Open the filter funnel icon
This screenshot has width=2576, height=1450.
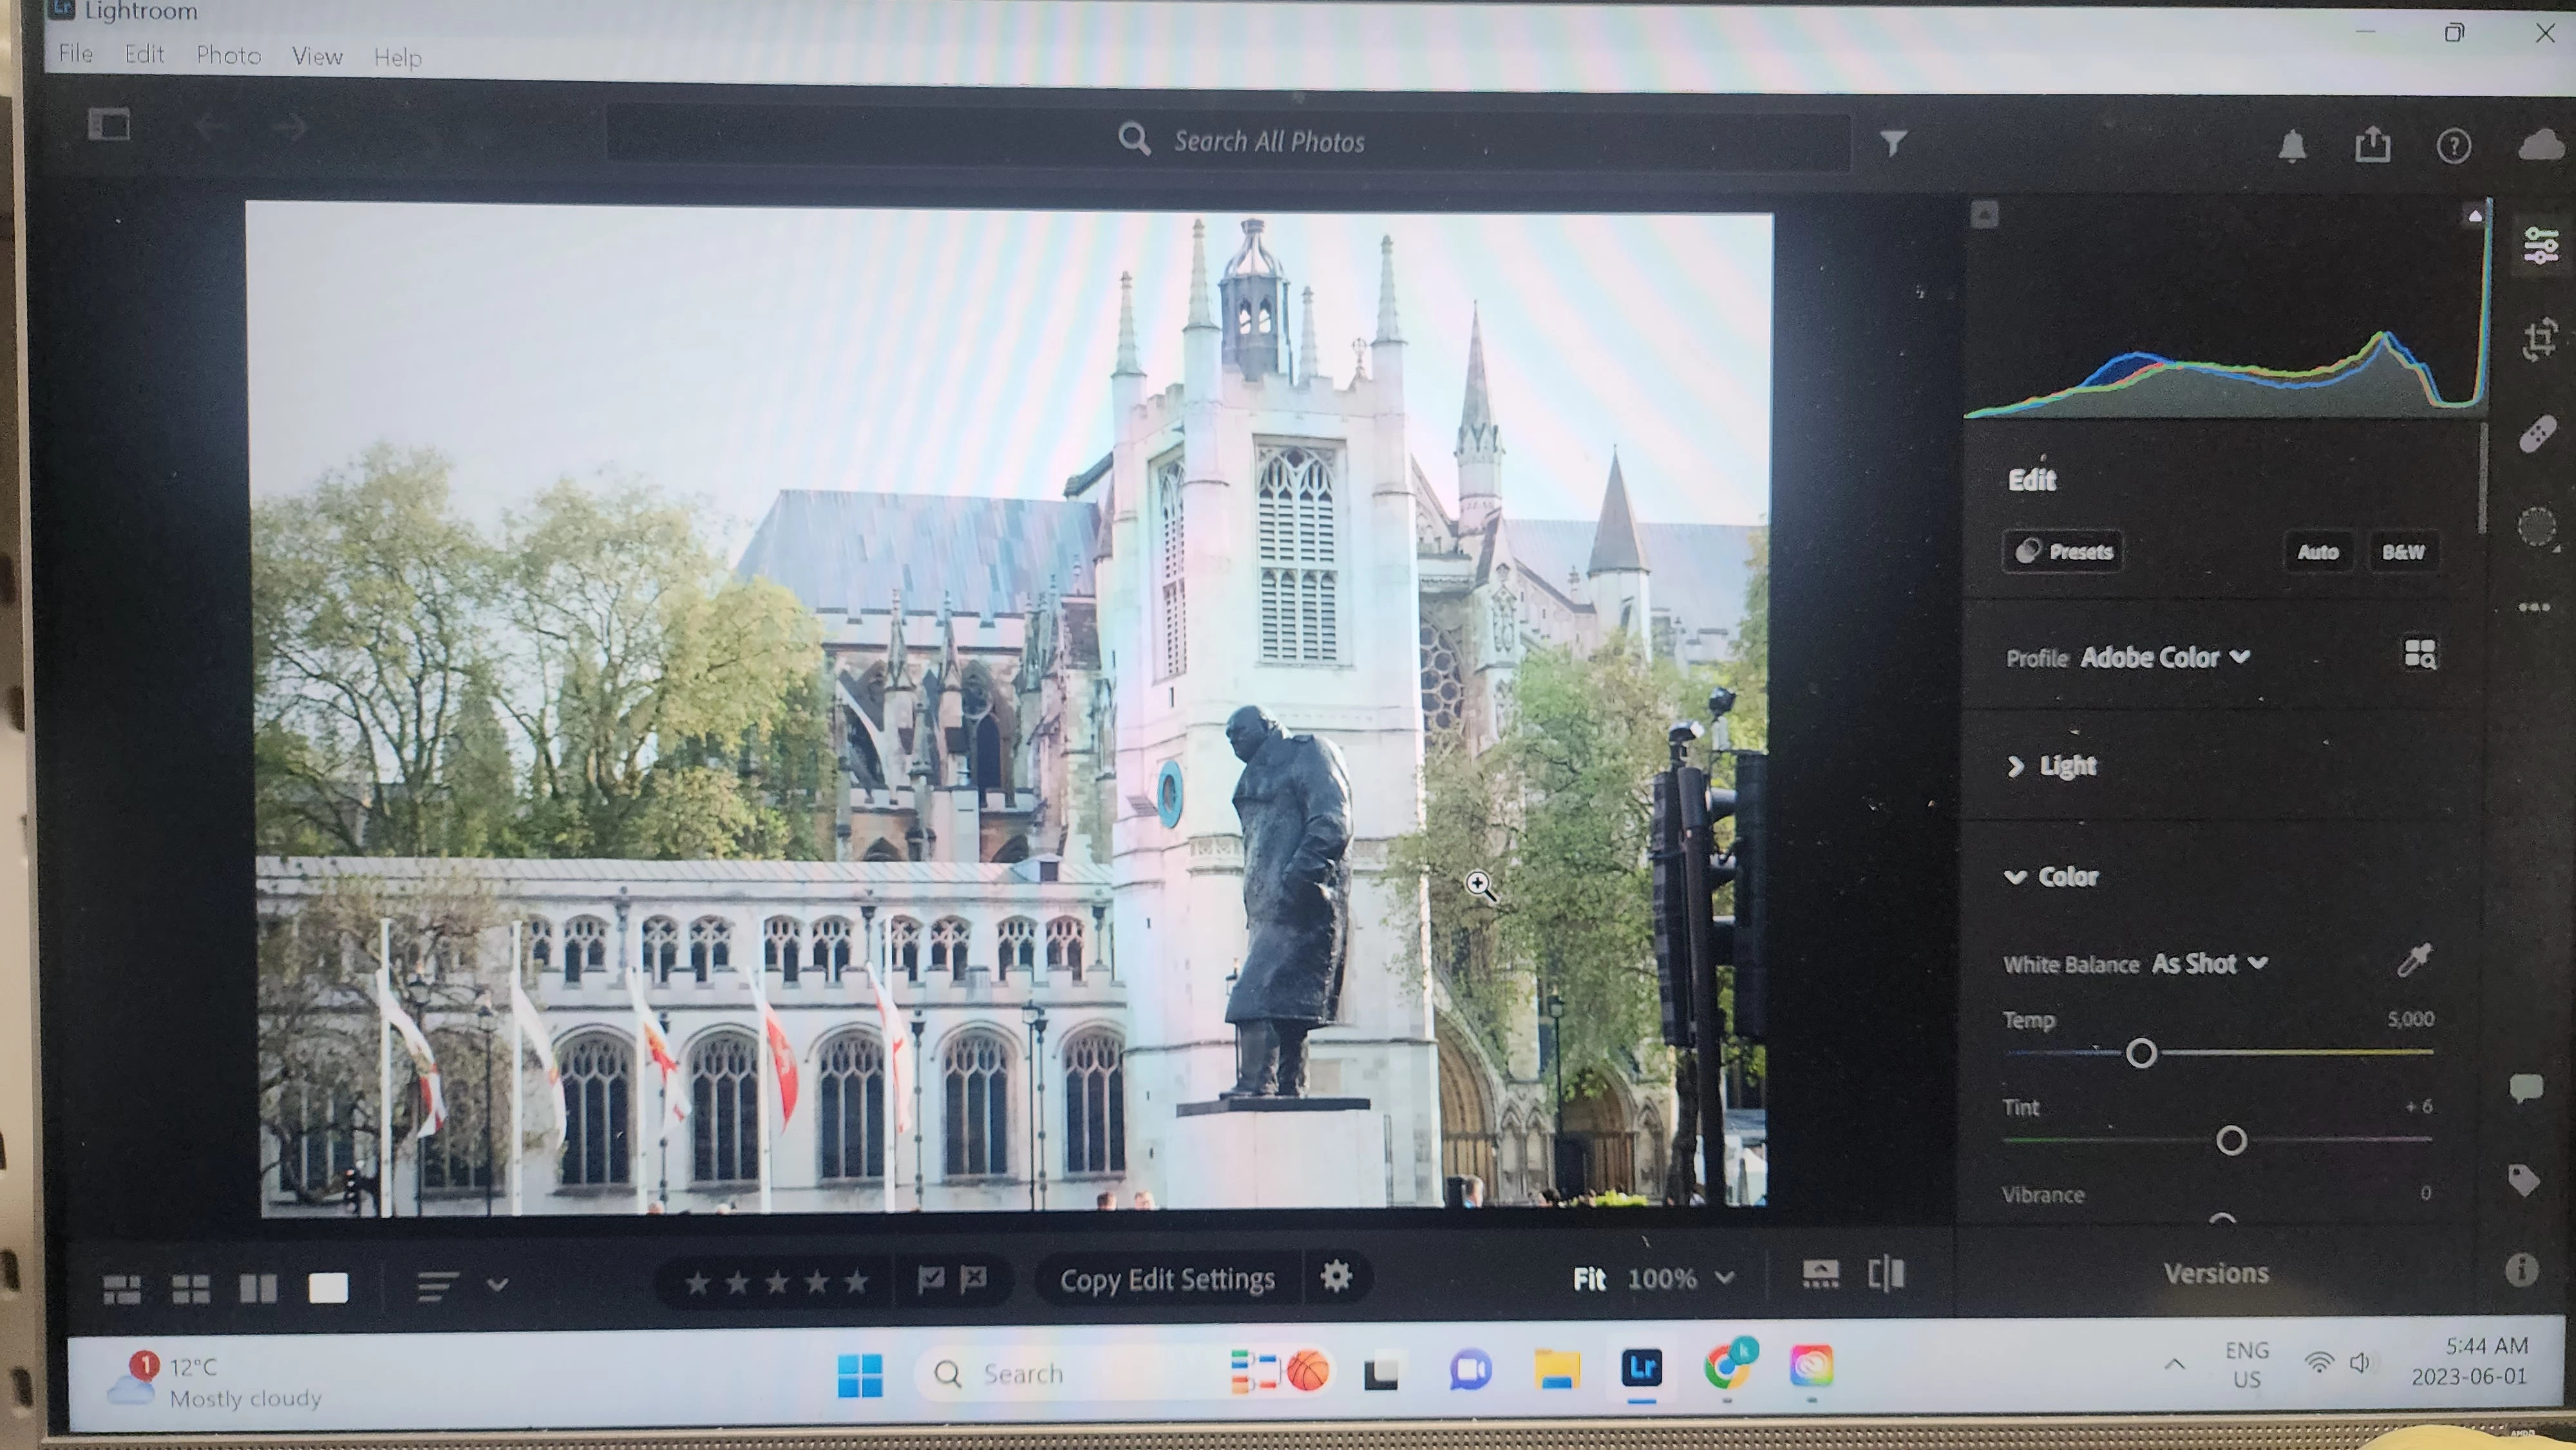(1893, 143)
